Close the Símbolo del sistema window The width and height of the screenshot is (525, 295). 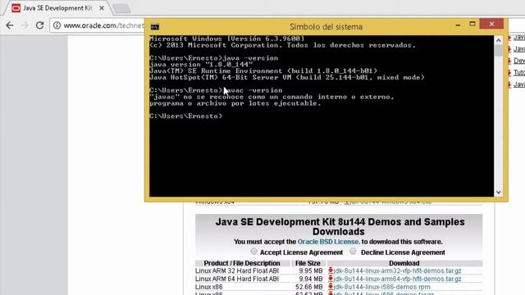pos(491,24)
